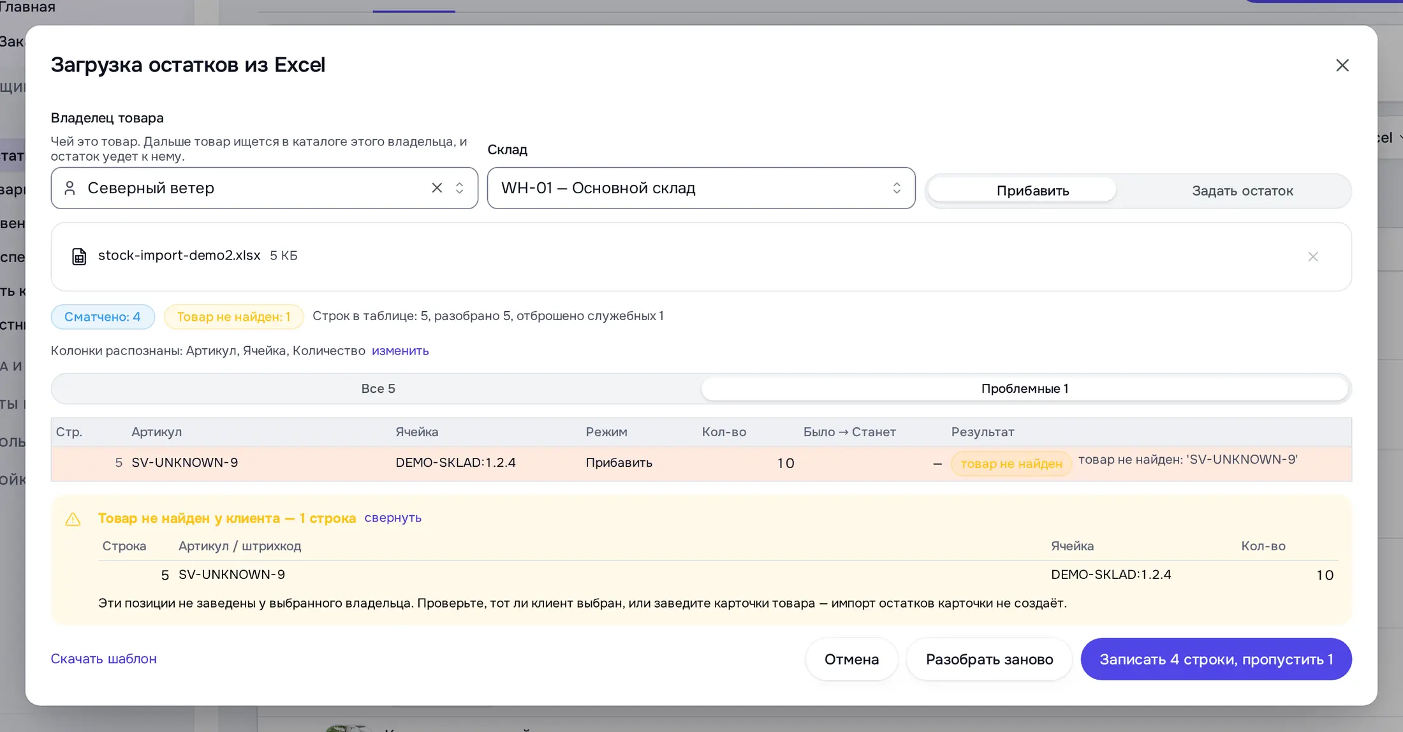Download the template via Скачать шаблон
Screen dimensions: 1403x732
103,659
